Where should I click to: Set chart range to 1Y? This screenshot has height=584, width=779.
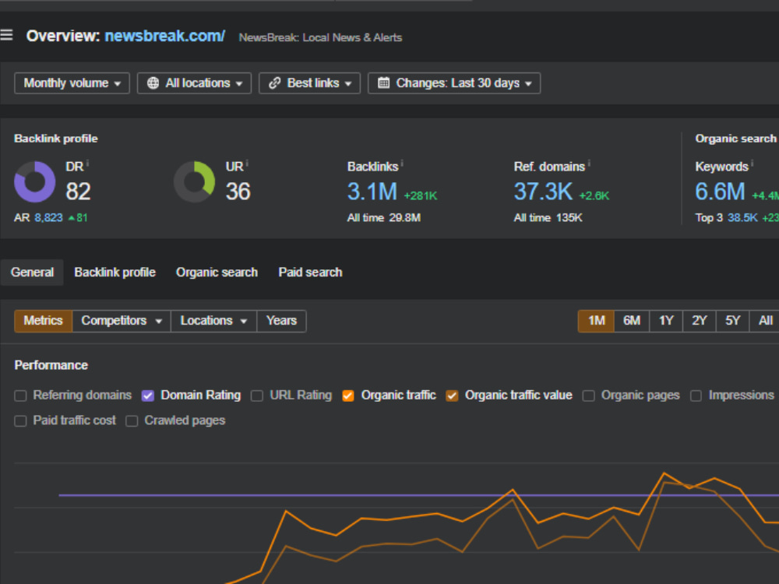[666, 321]
